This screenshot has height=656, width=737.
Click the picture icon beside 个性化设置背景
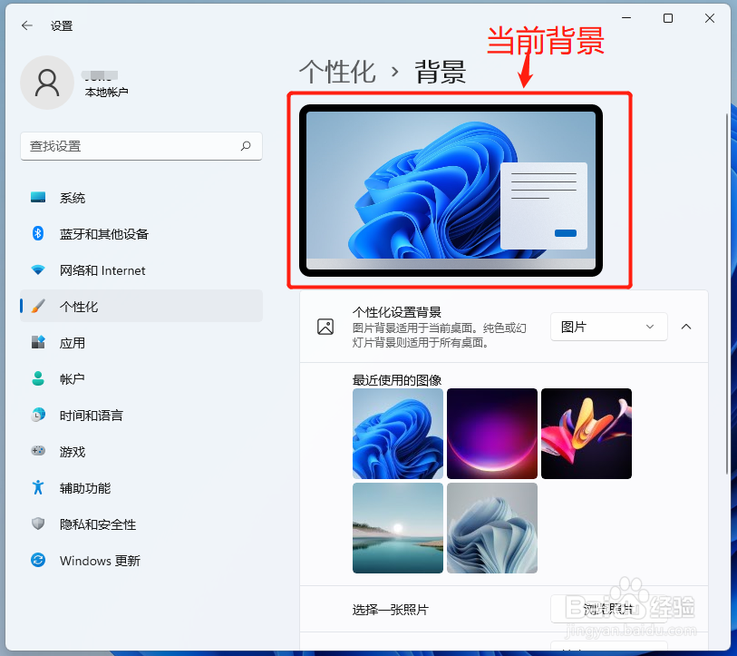(x=325, y=327)
